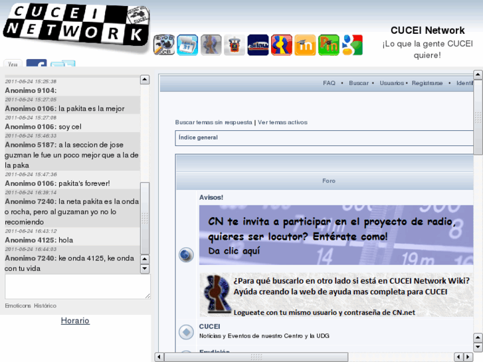The width and height of the screenshot is (483, 362).
Task: Open Histórico under the chat box
Action: (x=45, y=306)
